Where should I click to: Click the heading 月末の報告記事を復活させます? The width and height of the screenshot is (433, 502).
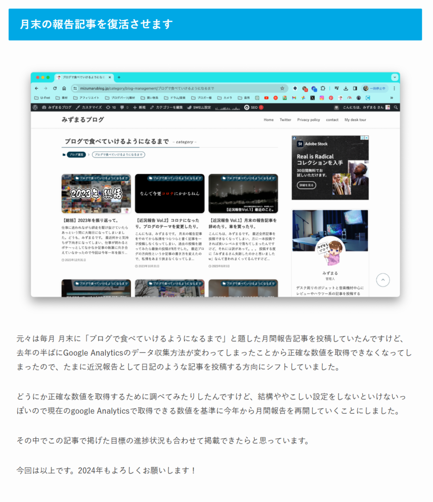point(96,24)
